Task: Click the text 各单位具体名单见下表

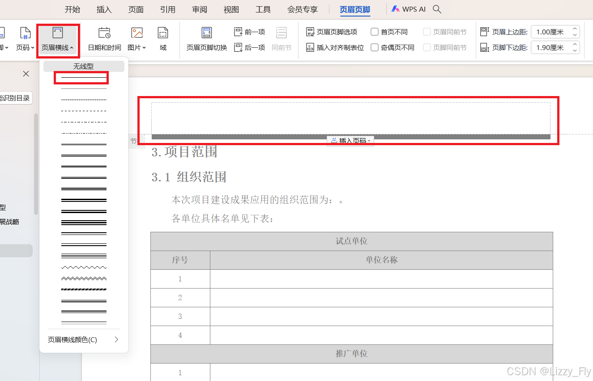Action: (223, 219)
